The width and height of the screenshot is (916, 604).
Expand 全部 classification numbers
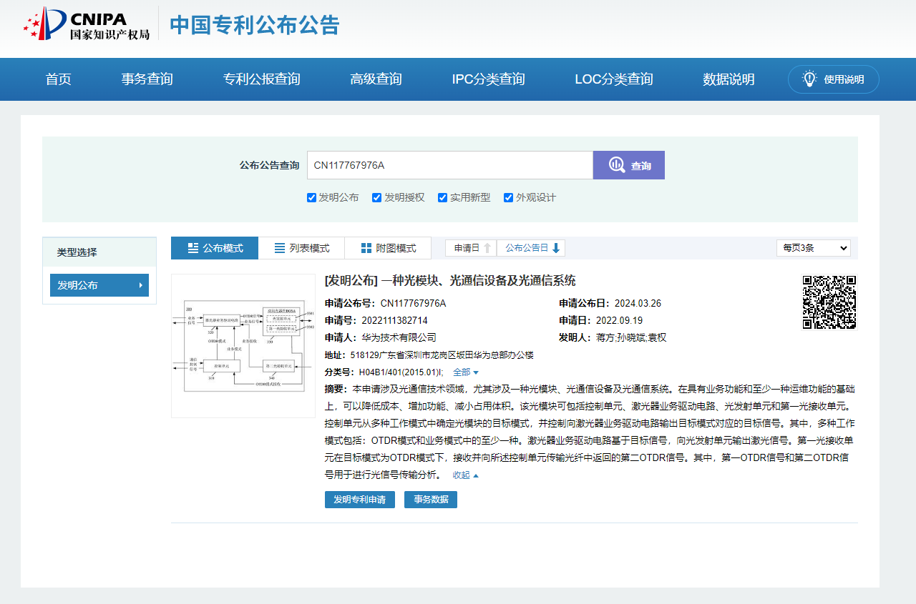tap(465, 372)
